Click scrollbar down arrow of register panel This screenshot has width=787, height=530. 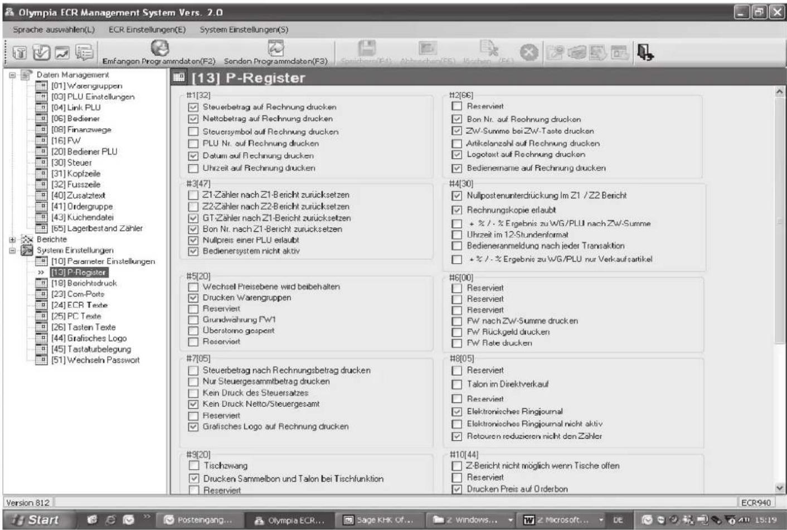pos(779,488)
